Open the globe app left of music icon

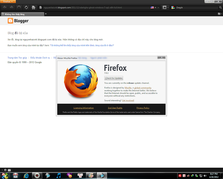pos(48,176)
